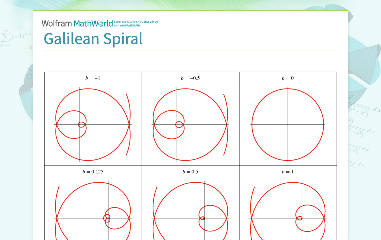381x240 pixels.
Task: Click the green divider under the page title
Action: (x=190, y=50)
